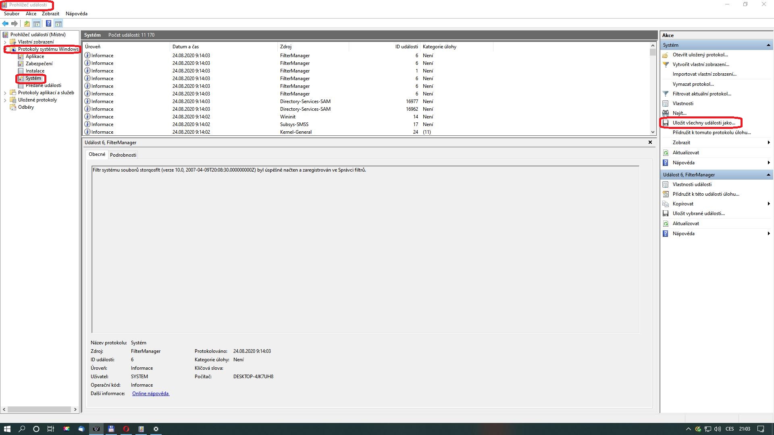Toggle the action pane toolbar icon
Screen dimensions: 774x435
58,23
